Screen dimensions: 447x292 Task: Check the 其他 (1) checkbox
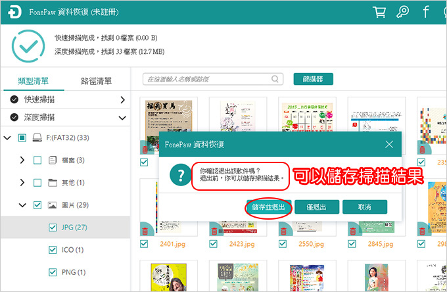coord(37,183)
